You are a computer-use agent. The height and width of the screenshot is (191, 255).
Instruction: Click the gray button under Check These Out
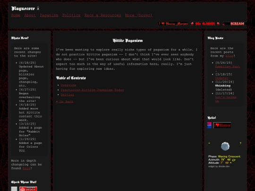point(14,189)
